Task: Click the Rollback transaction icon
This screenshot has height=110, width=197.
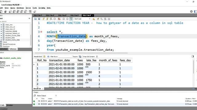Action: [x=67, y=19]
